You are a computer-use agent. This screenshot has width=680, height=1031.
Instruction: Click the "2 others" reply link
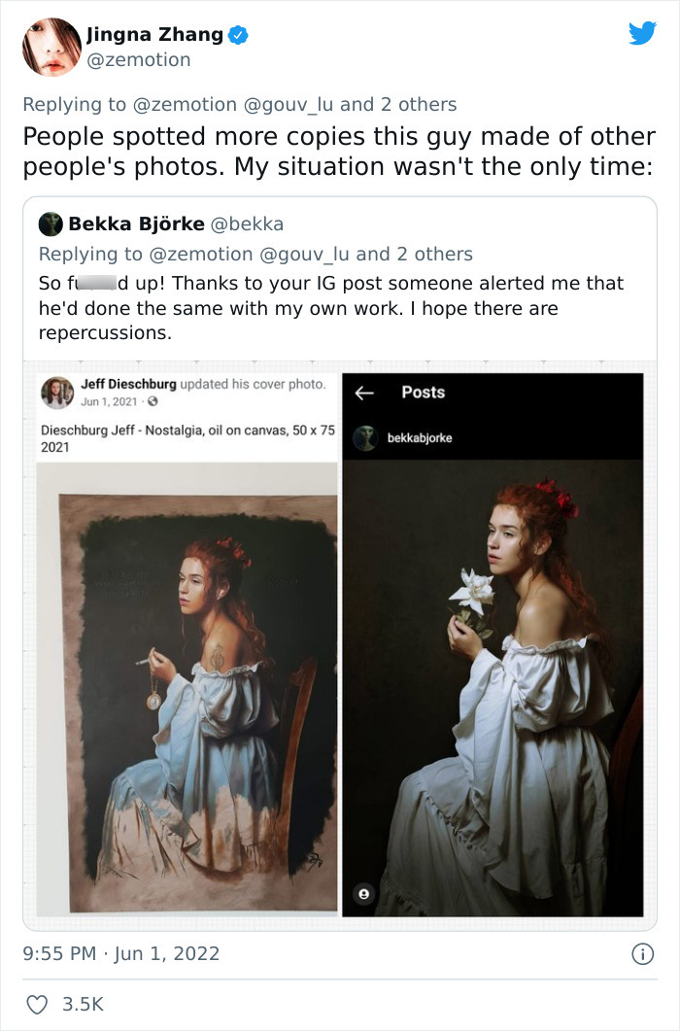(418, 104)
